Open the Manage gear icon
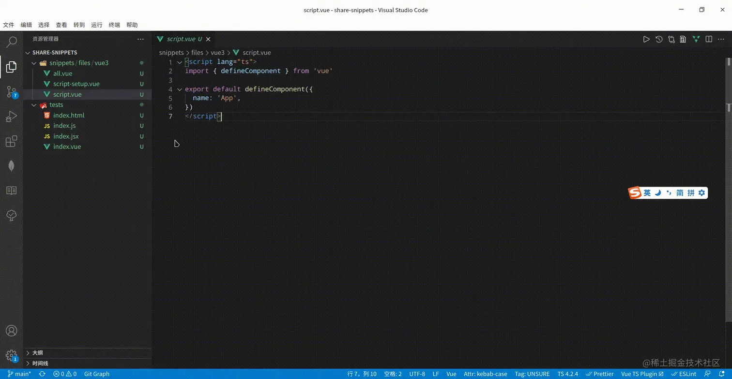The width and height of the screenshot is (732, 379). [x=12, y=356]
